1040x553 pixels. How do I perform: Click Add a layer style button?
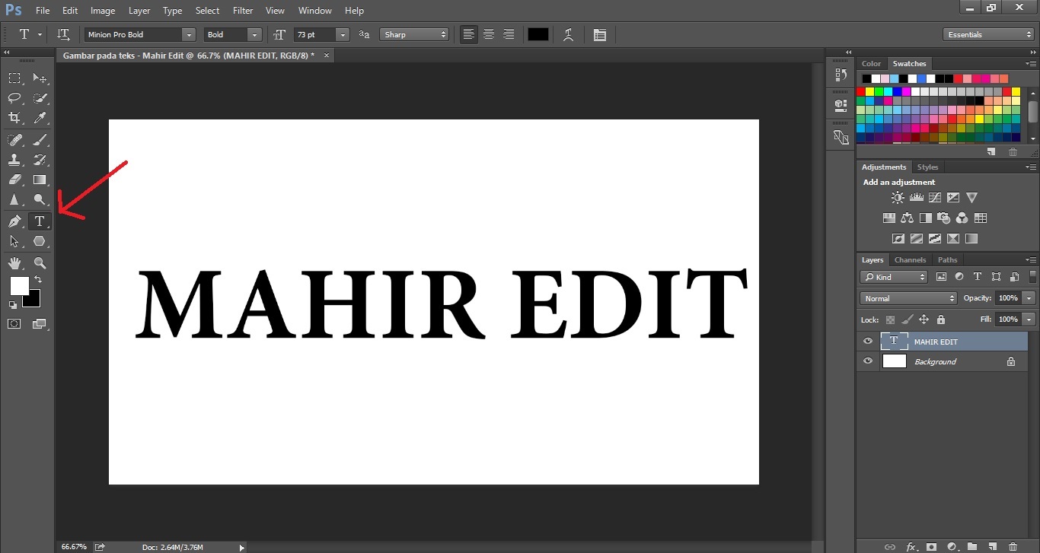pyautogui.click(x=912, y=547)
